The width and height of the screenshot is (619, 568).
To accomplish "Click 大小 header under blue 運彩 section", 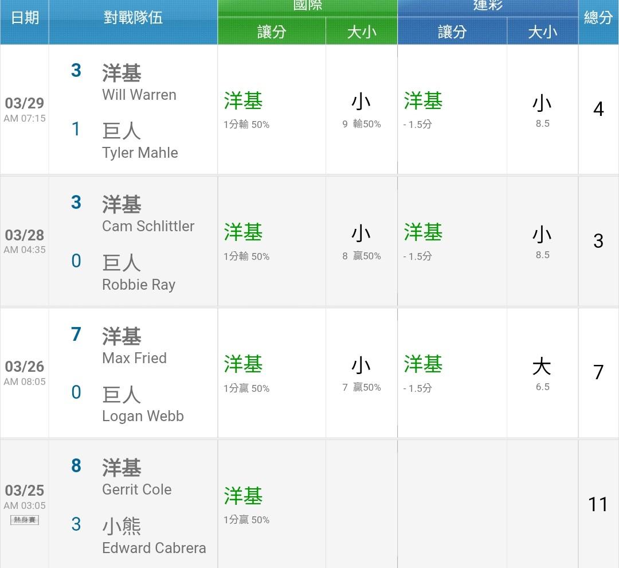I will [542, 32].
